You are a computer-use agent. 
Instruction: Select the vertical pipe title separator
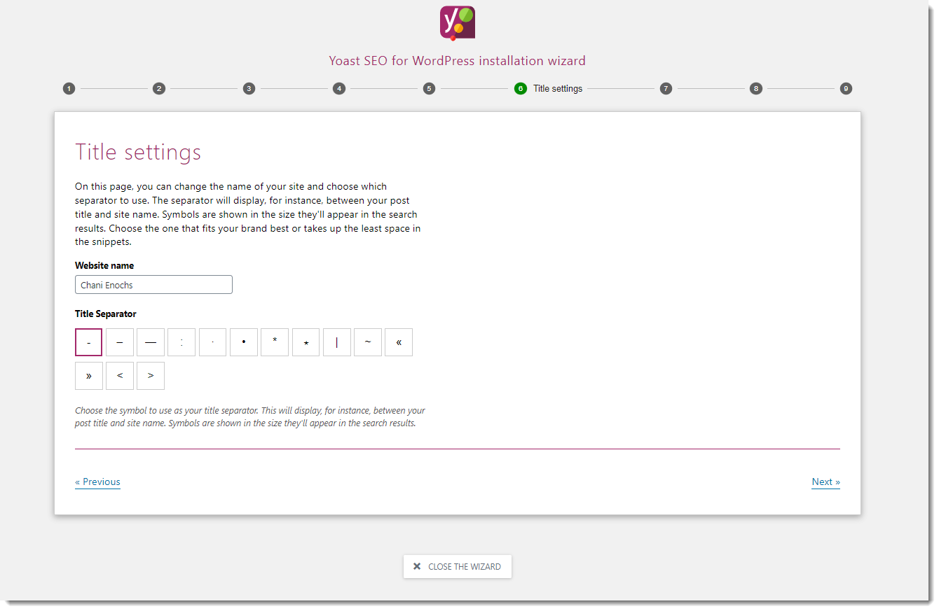(x=337, y=342)
